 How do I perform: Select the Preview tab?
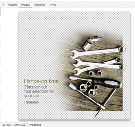[x=26, y=5]
